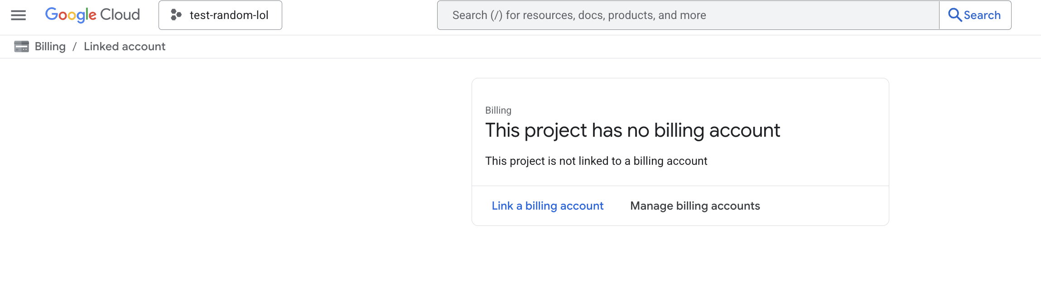
Task: Click the Billing credit card icon
Action: 21,47
